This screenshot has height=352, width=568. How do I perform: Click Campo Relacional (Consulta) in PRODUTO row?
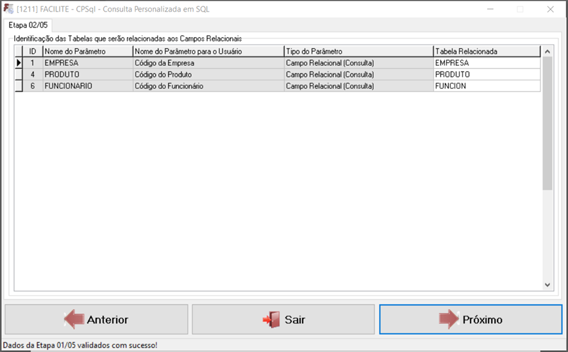(x=358, y=74)
